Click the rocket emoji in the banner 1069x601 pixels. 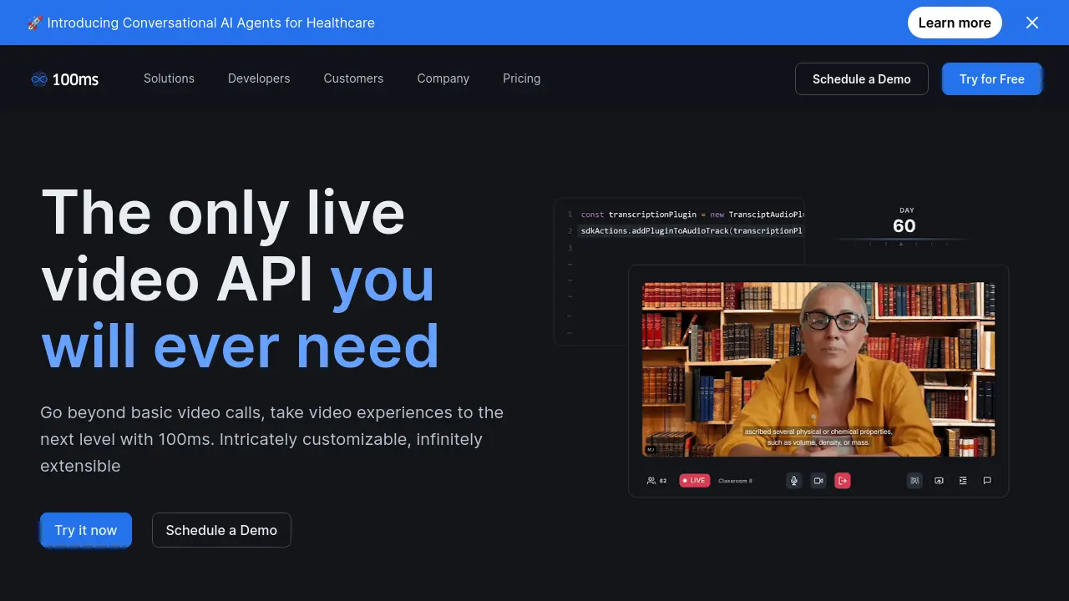point(34,23)
